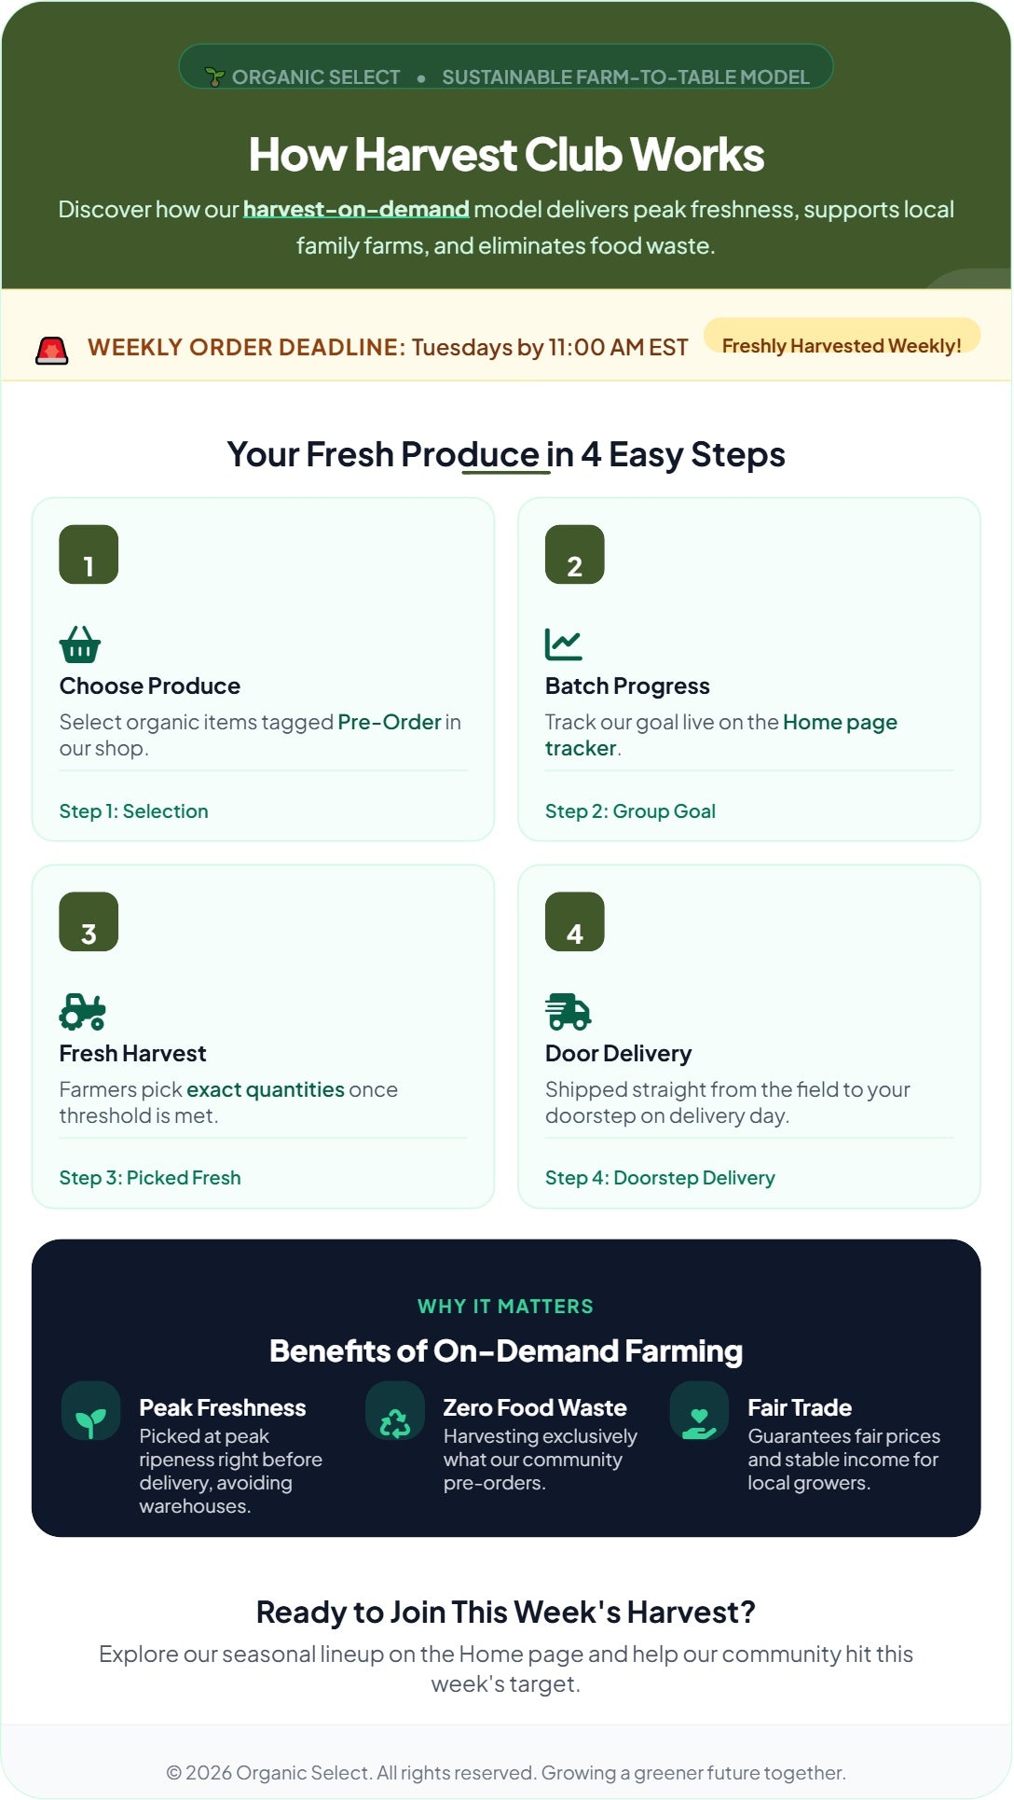The height and width of the screenshot is (1800, 1014).
Task: Click Step 4: Doorstep Delivery label
Action: click(660, 1178)
